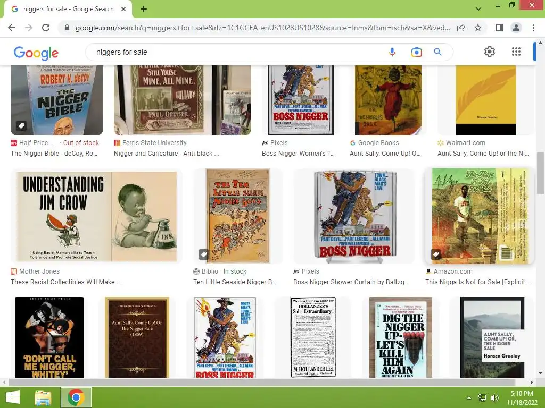
Task: Click in the Google search input field
Action: pos(236,52)
